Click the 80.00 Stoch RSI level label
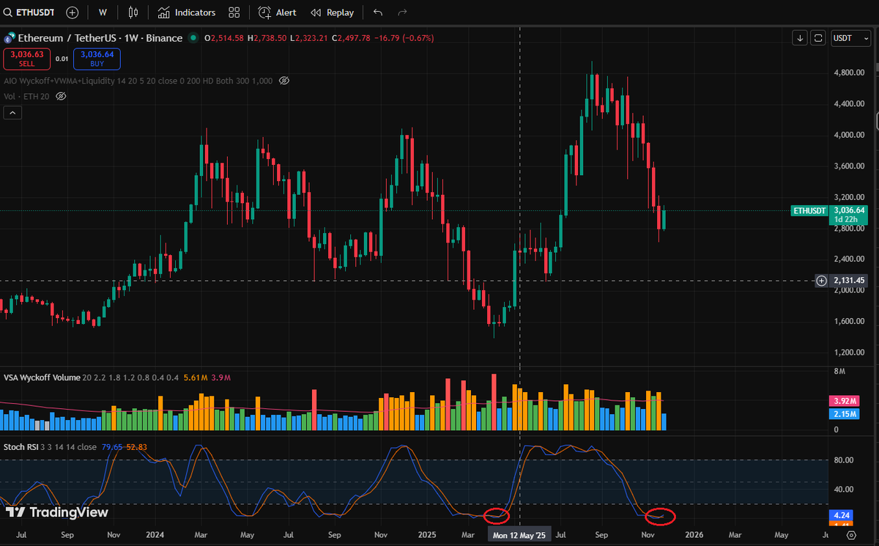Screen dimensions: 879x546 843,460
